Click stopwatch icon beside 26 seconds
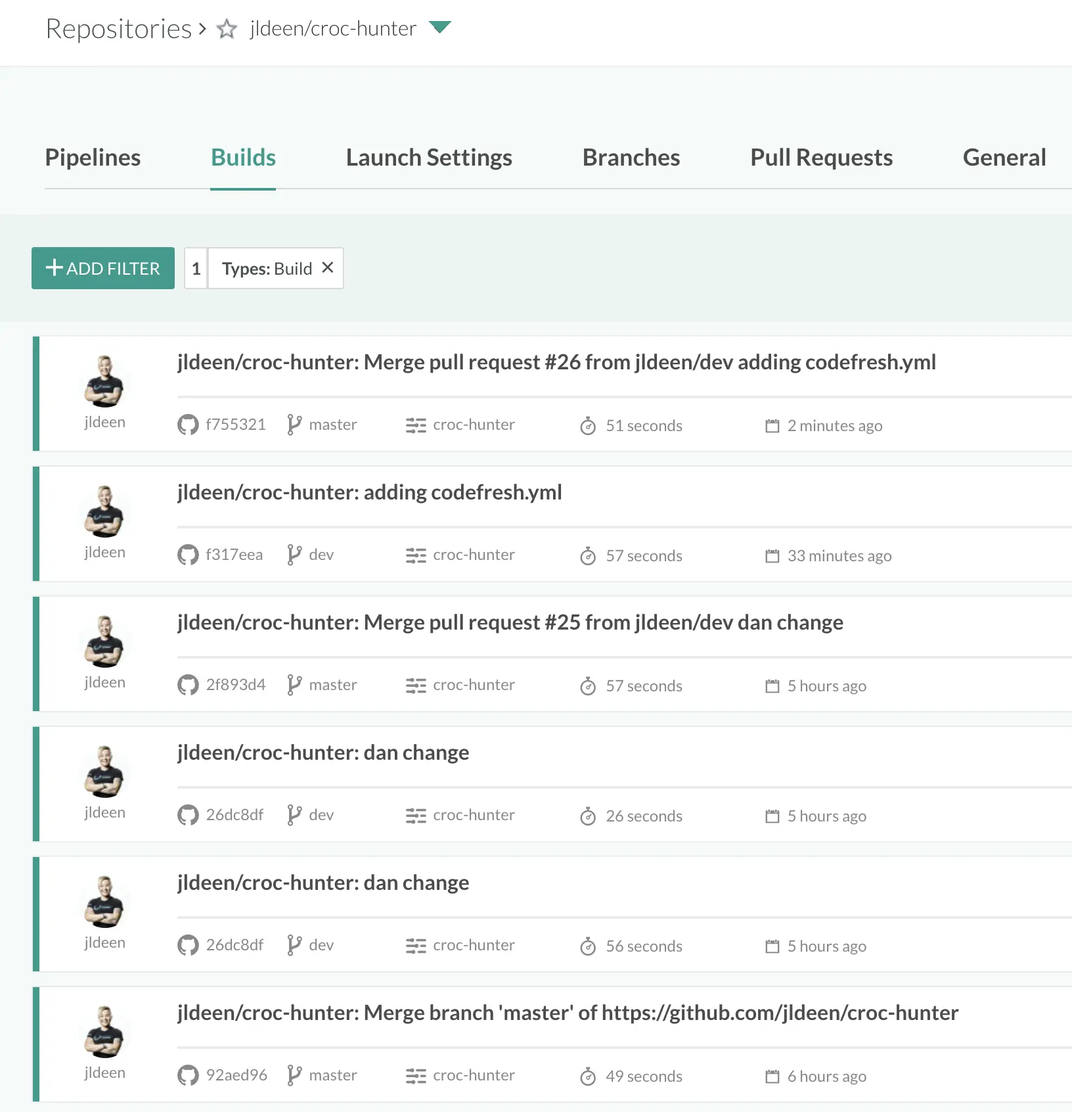The width and height of the screenshot is (1072, 1112). click(588, 816)
